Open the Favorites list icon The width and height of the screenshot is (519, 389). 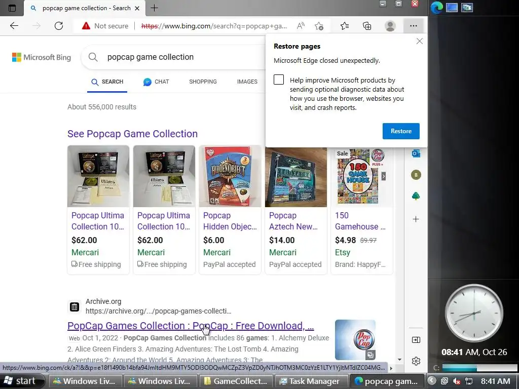point(345,26)
